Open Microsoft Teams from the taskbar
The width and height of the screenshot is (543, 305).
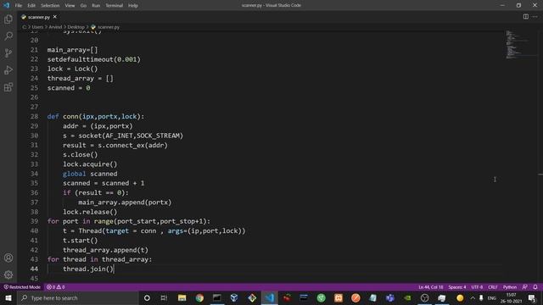(390, 297)
